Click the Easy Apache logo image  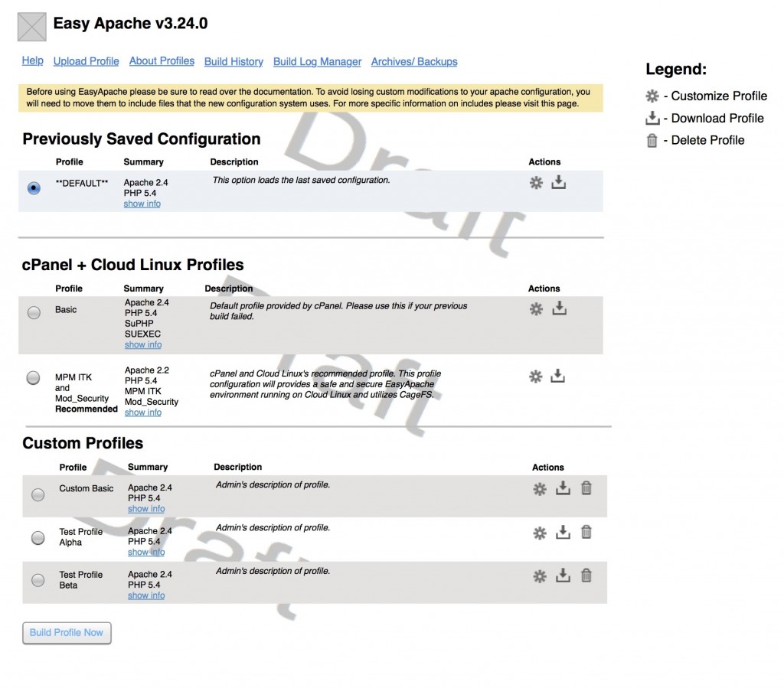(x=31, y=26)
